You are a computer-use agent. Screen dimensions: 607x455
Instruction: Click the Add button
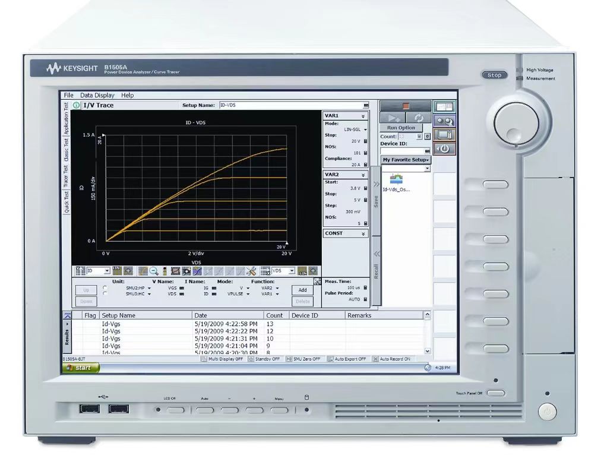(302, 290)
